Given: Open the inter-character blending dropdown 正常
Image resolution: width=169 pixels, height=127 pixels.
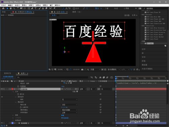Looking at the screenshot, I should click(70, 113).
